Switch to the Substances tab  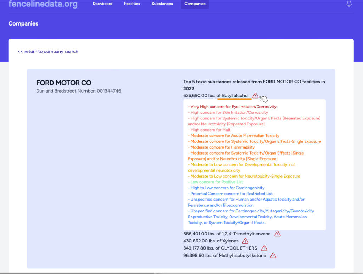162,4
